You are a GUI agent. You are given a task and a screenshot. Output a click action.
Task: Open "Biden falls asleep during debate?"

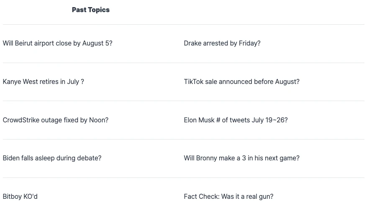[52, 158]
